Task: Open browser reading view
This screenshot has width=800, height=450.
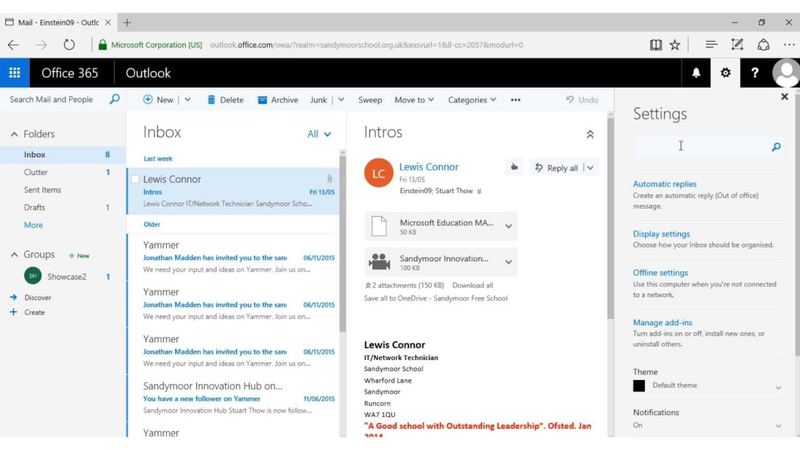Action: point(656,44)
